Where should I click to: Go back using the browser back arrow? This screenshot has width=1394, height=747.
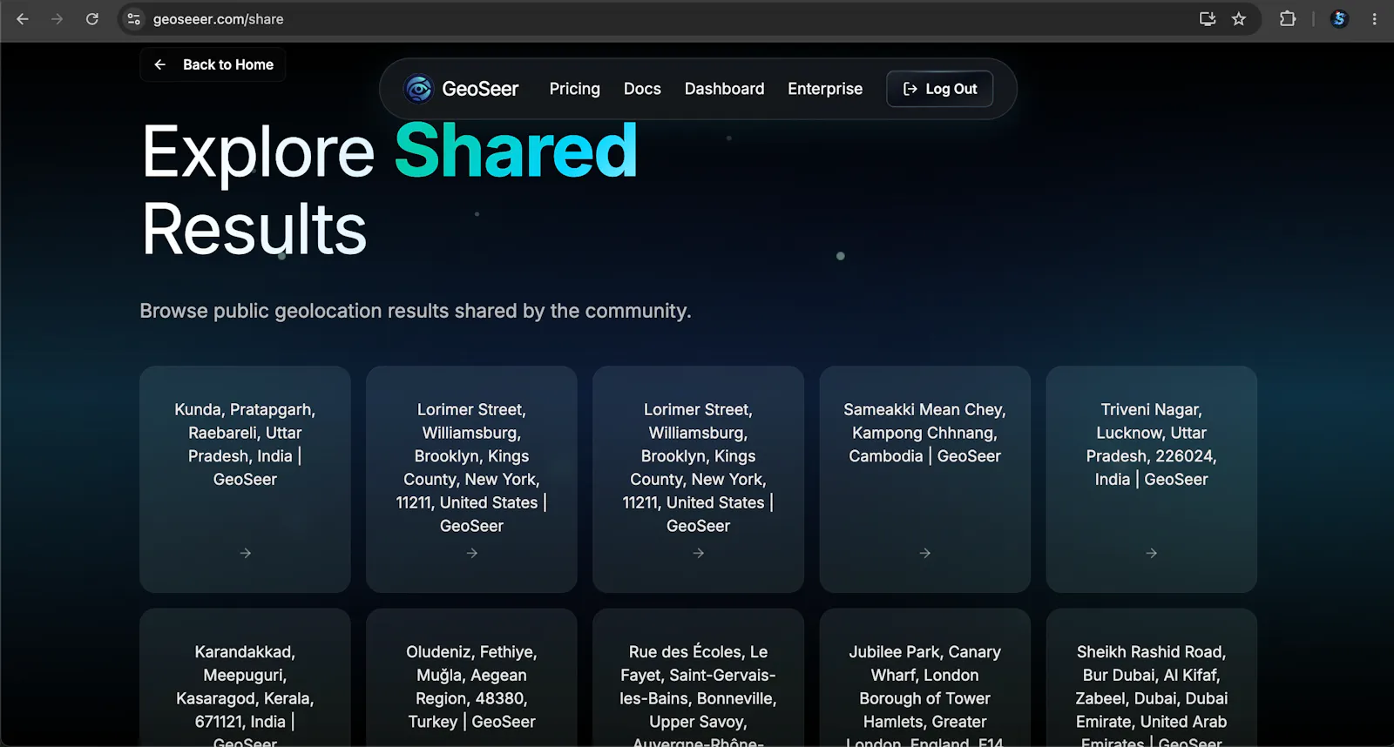[x=23, y=19]
